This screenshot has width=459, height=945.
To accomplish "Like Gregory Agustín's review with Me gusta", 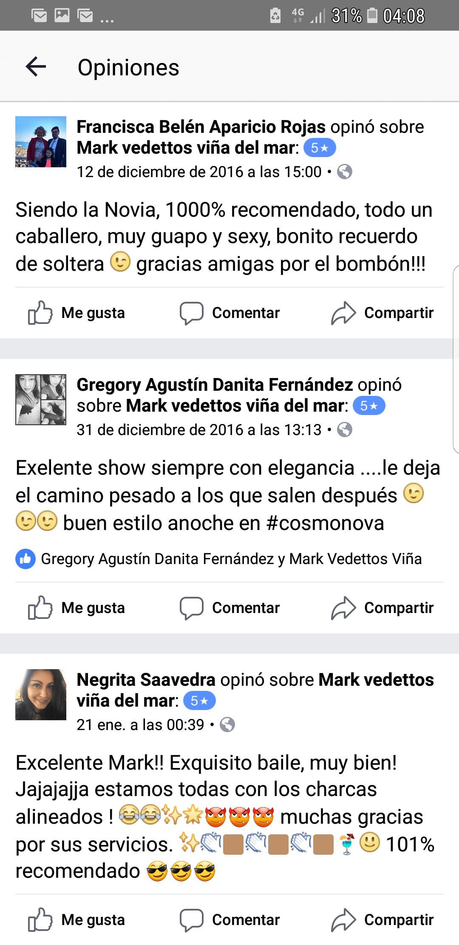I will click(76, 608).
